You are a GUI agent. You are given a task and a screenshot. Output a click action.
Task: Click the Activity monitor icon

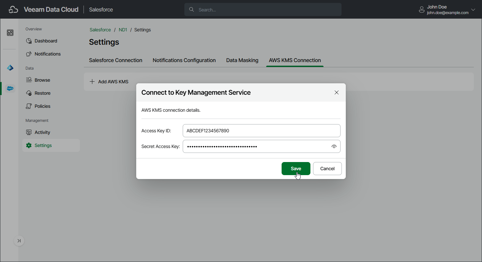29,132
